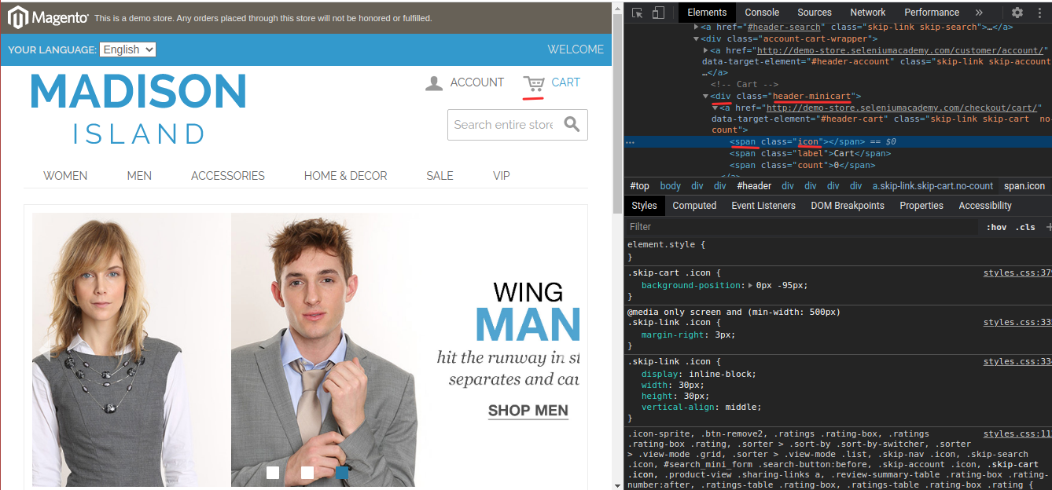Click the Account person icon in the header
Image resolution: width=1052 pixels, height=490 pixels.
[x=433, y=83]
